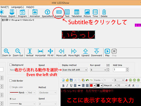Add a Subtitle area
This screenshot has height=106, width=141.
pyautogui.click(x=59, y=13)
